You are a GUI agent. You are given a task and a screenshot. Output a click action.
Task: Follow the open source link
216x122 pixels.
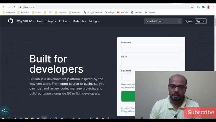click(x=70, y=84)
